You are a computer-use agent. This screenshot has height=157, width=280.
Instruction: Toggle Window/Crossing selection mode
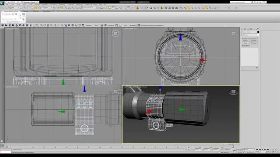pos(32,8)
